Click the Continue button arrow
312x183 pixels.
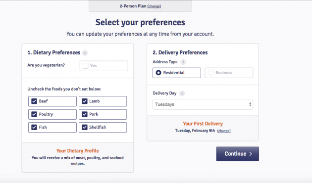(x=251, y=154)
